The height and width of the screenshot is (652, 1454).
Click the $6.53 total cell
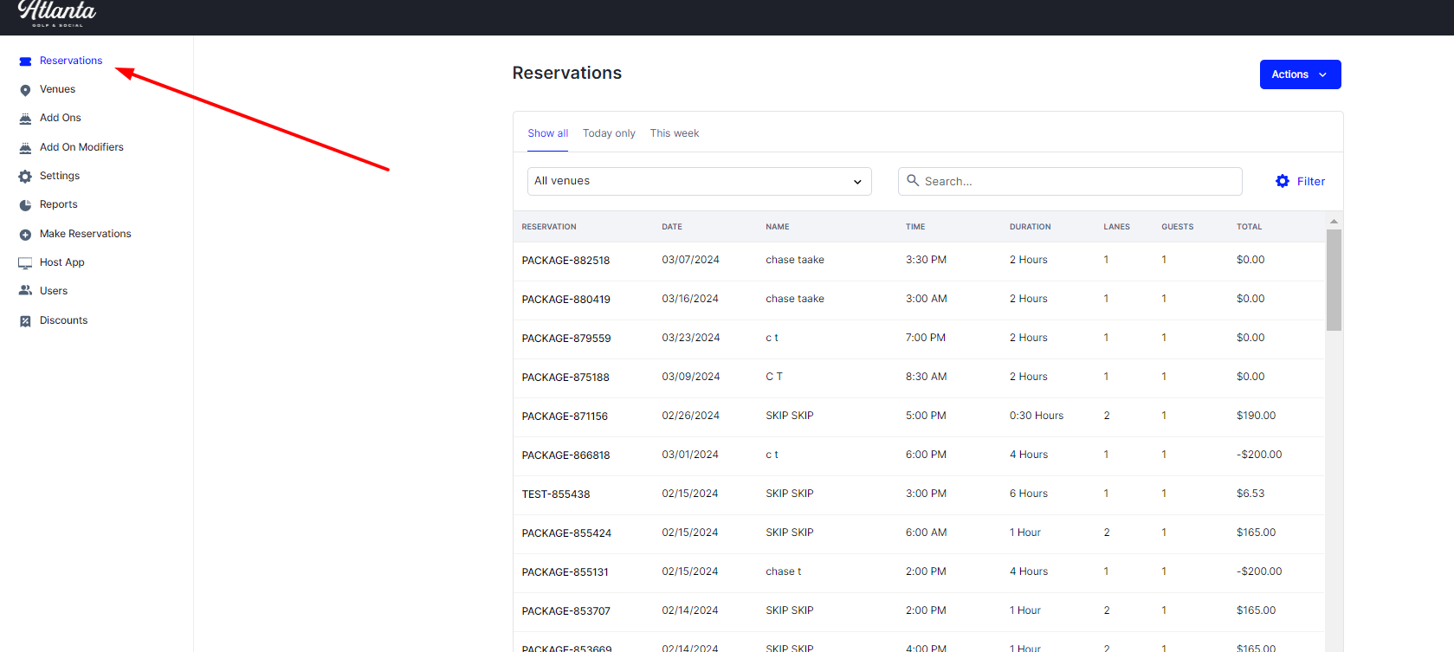[x=1250, y=494]
